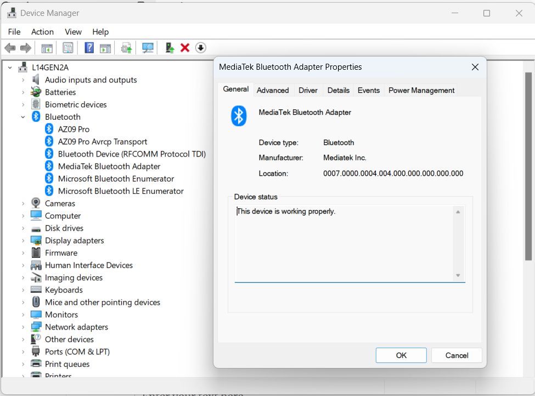Image resolution: width=535 pixels, height=396 pixels.
Task: Switch to the Events tab
Action: [x=369, y=90]
